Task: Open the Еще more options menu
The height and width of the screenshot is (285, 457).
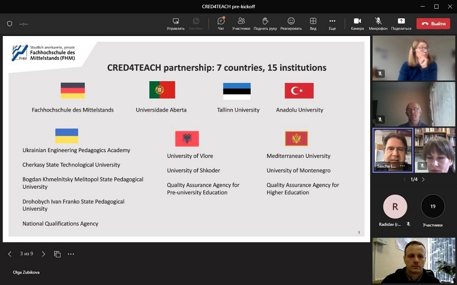Action: pos(332,24)
